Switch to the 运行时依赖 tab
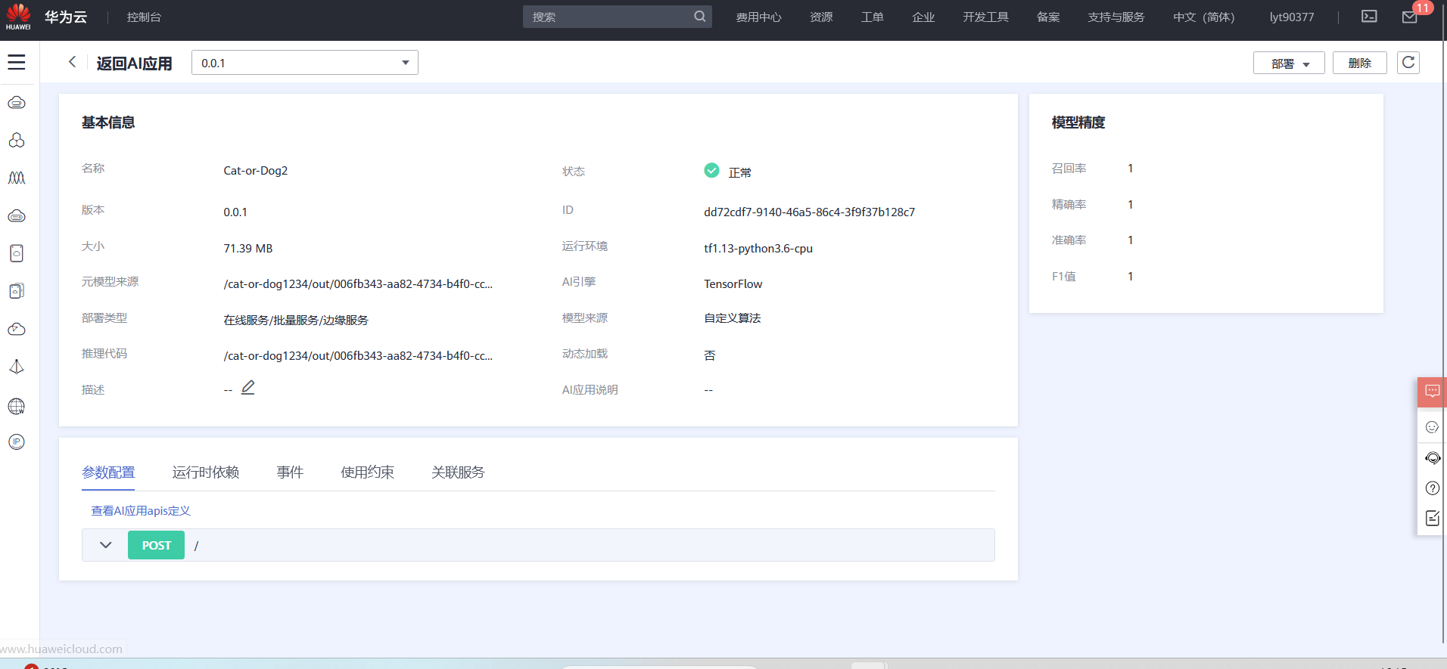The image size is (1447, 669). pos(206,472)
